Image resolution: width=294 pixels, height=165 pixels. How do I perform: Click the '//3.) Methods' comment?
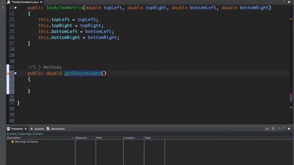[45, 67]
